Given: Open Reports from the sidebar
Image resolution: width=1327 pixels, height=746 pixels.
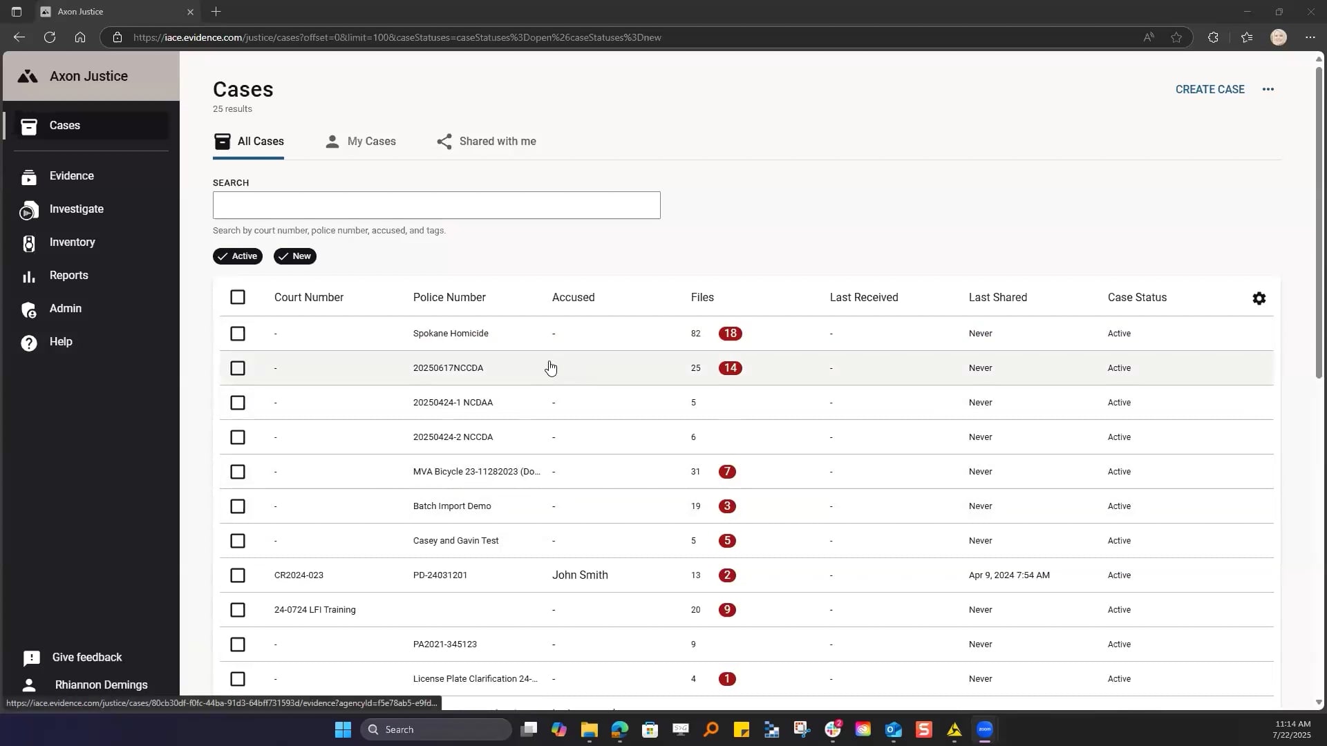Looking at the screenshot, I should 68,275.
